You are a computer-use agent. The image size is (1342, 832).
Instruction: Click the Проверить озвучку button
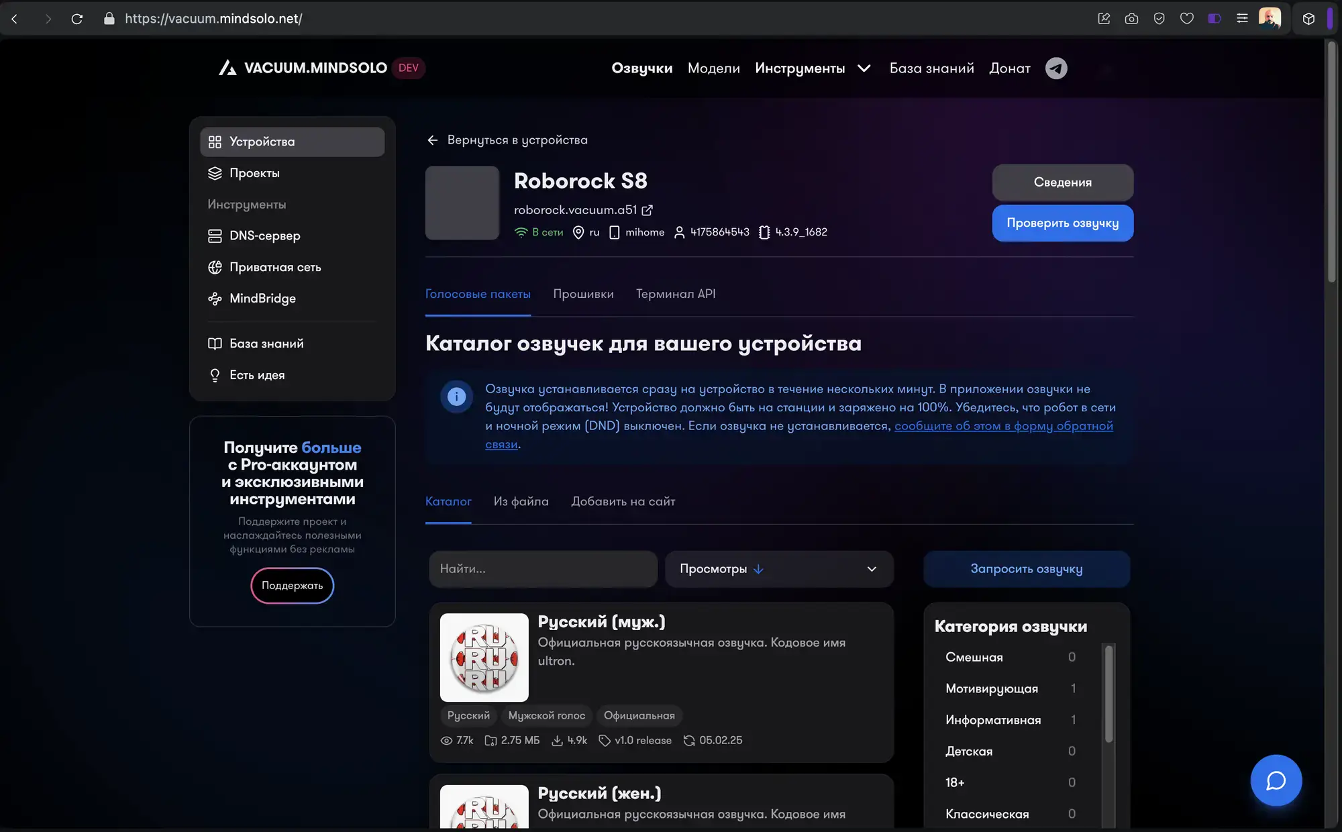coord(1063,223)
